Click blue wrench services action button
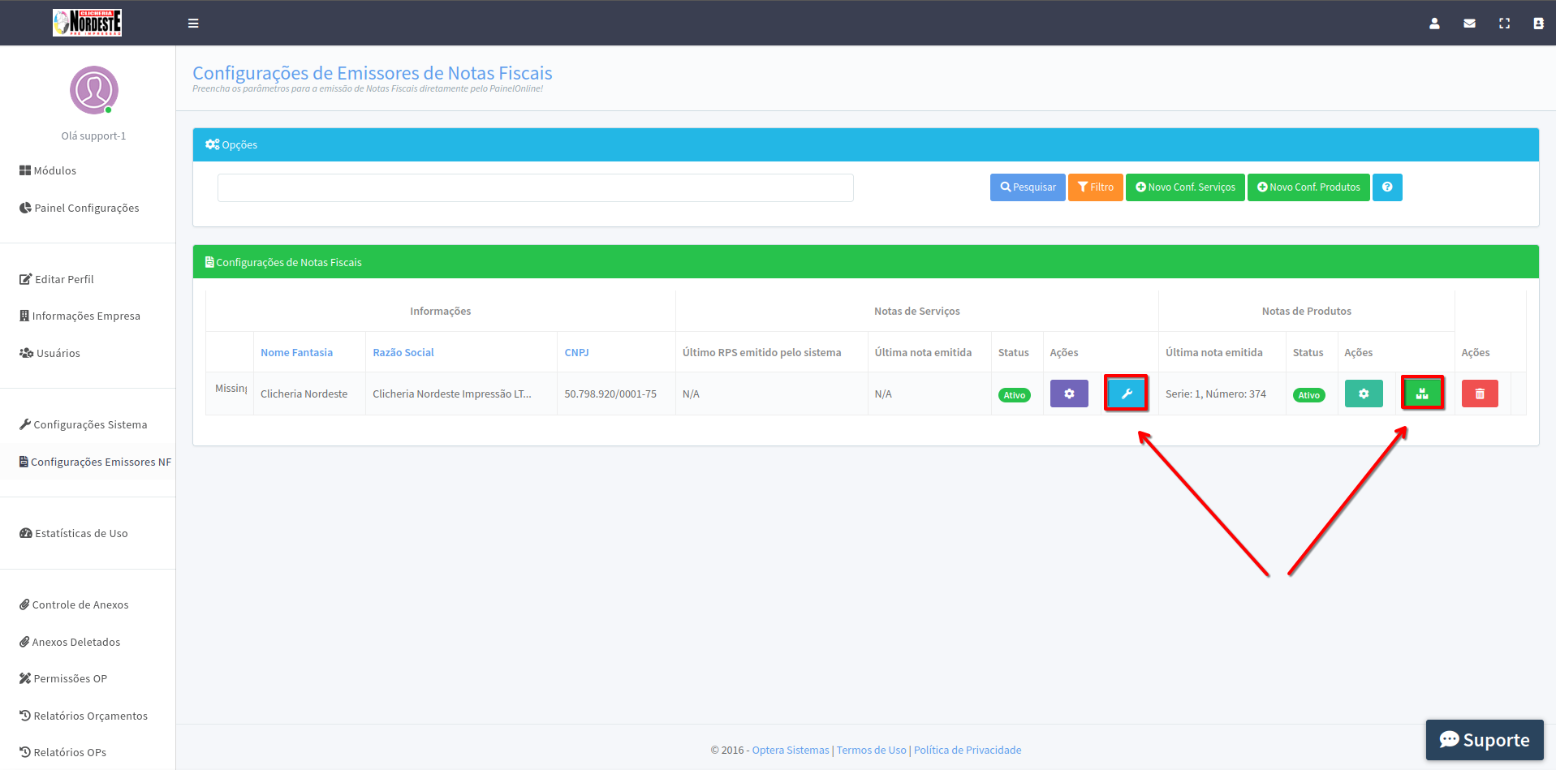The width and height of the screenshot is (1556, 770). [1127, 394]
